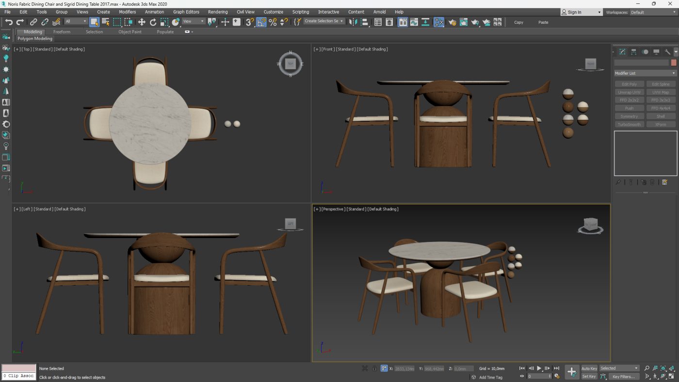Switch to the Object Paint ribbon tab
Image resolution: width=679 pixels, height=382 pixels.
point(130,32)
